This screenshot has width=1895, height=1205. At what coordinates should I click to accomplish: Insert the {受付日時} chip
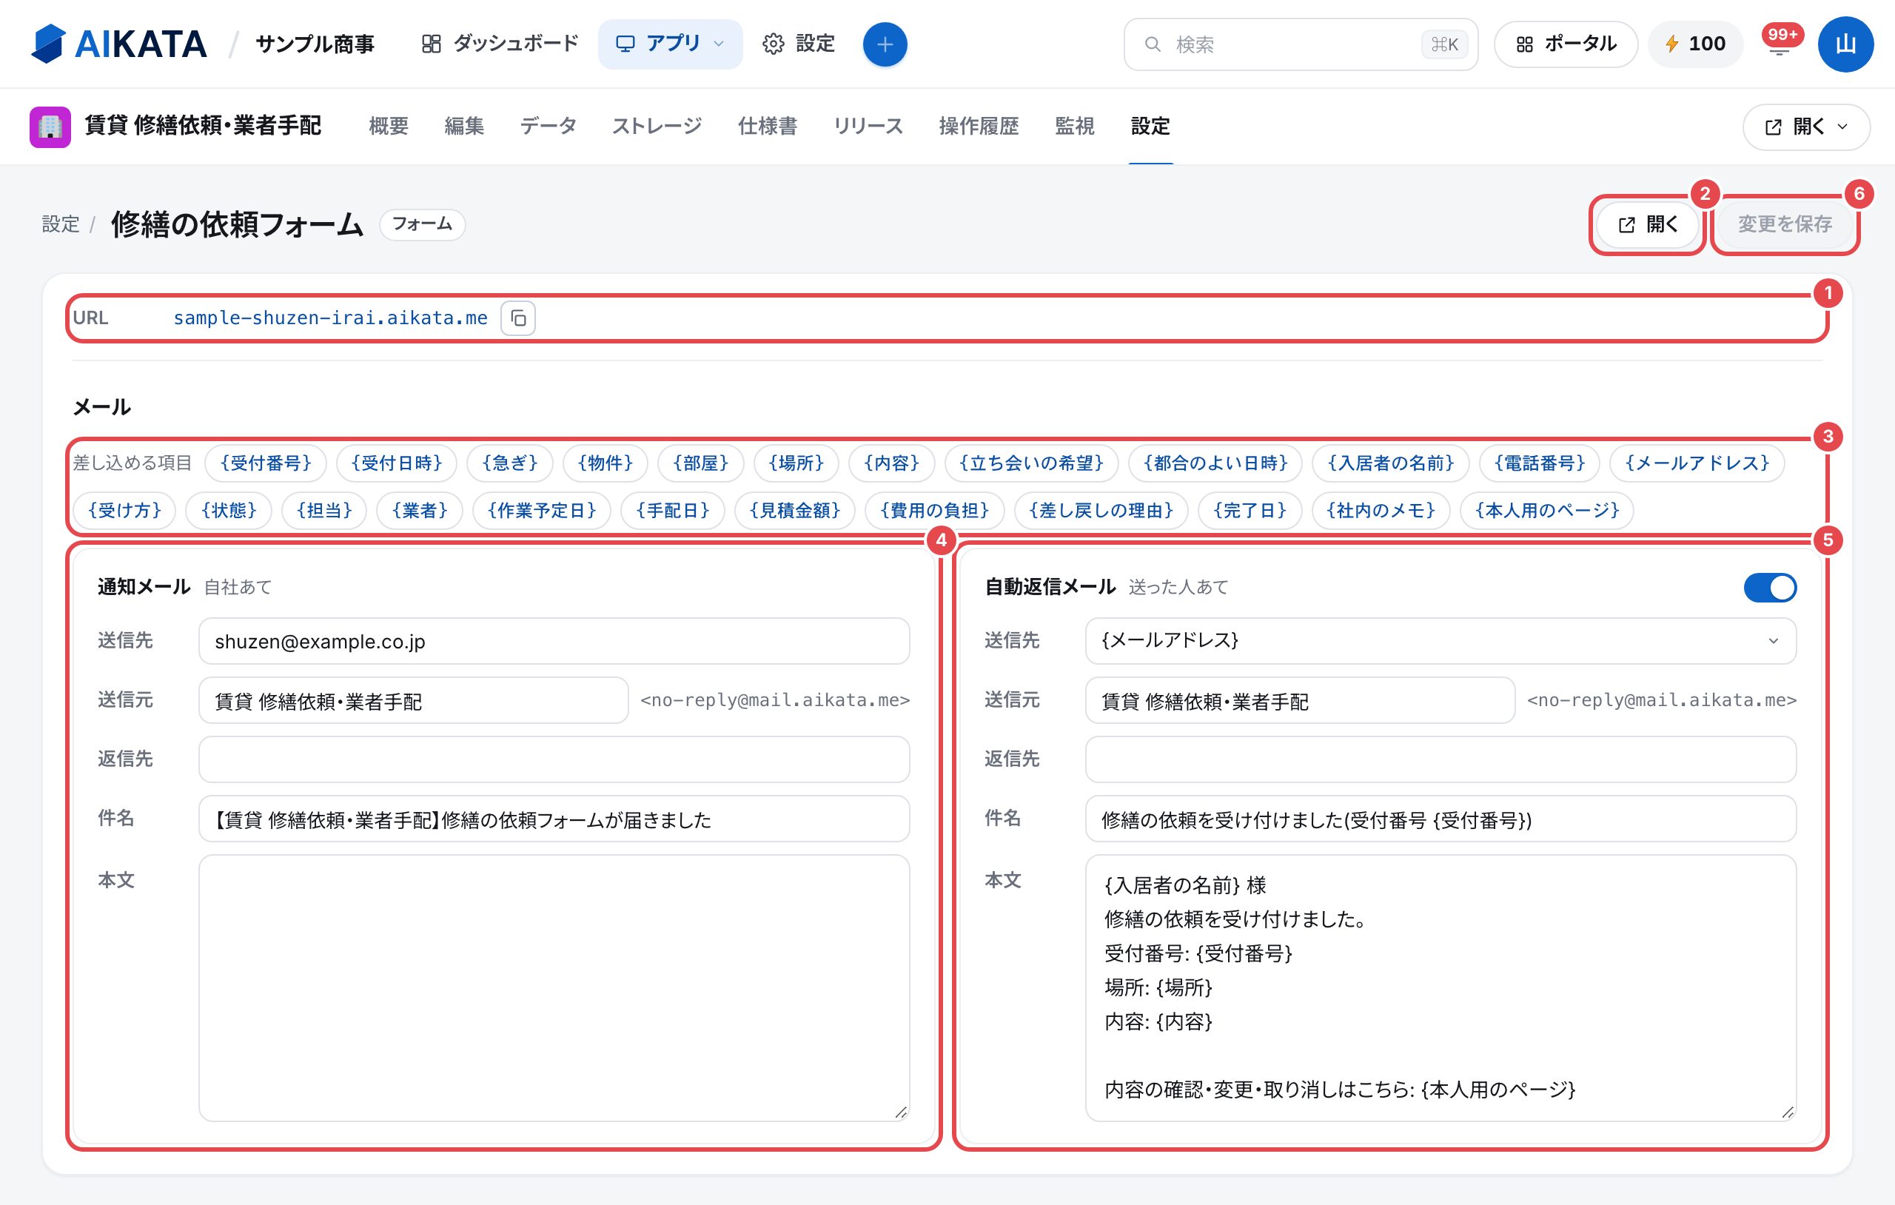(x=397, y=463)
